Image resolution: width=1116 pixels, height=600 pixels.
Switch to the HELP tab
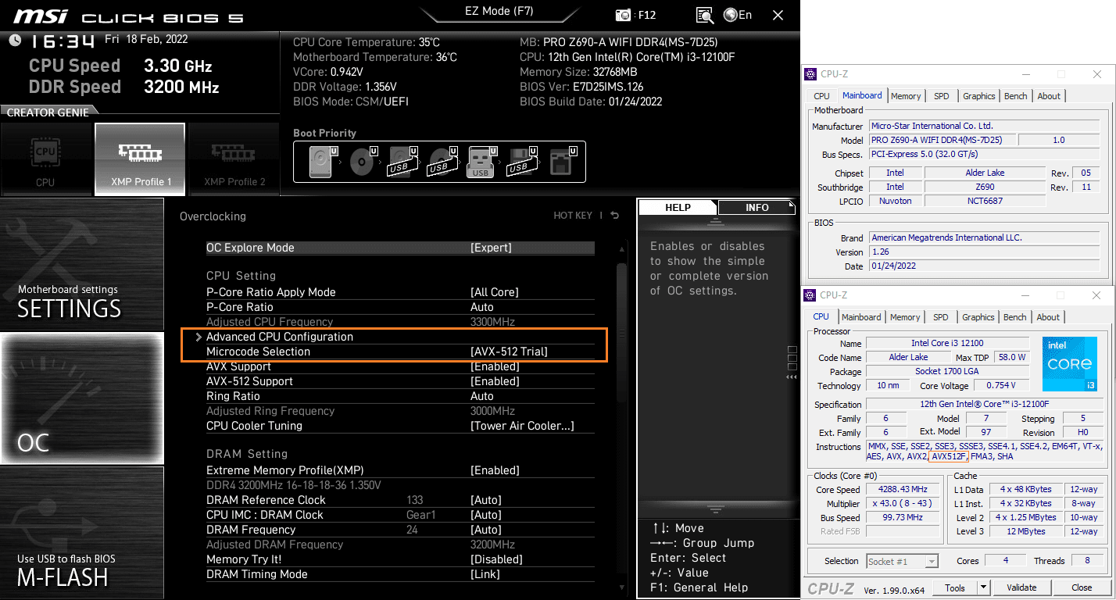tap(678, 207)
